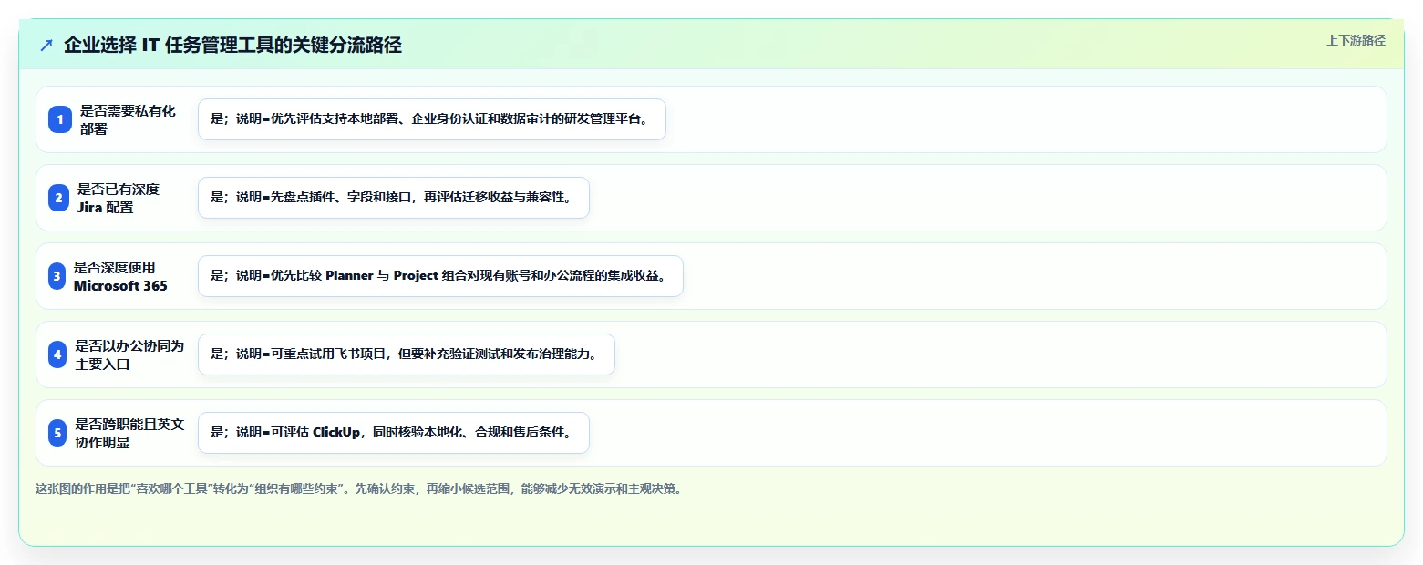Select the answer box mentioning ClickUp
Screen dimensions: 1423x565
[394, 433]
